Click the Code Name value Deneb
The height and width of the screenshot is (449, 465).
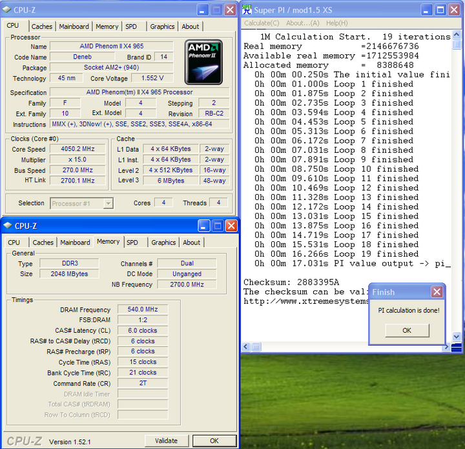pyautogui.click(x=83, y=57)
